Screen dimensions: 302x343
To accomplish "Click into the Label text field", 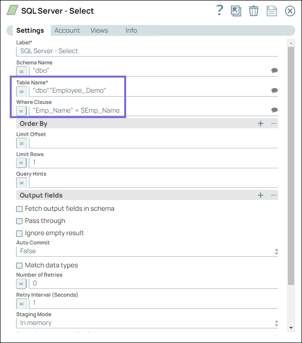I will (147, 51).
